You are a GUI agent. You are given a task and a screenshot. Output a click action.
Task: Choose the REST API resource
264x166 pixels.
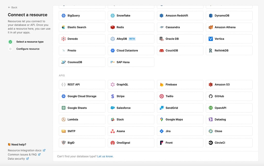[x=82, y=85]
